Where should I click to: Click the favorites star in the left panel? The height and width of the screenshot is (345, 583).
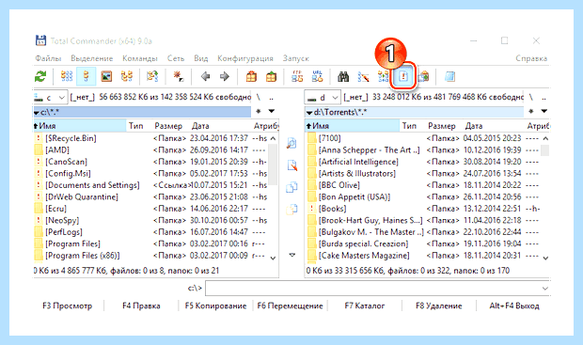pyautogui.click(x=259, y=111)
